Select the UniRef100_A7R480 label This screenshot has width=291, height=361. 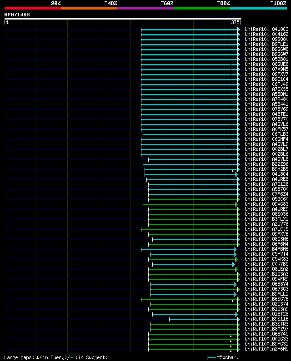pos(266,99)
